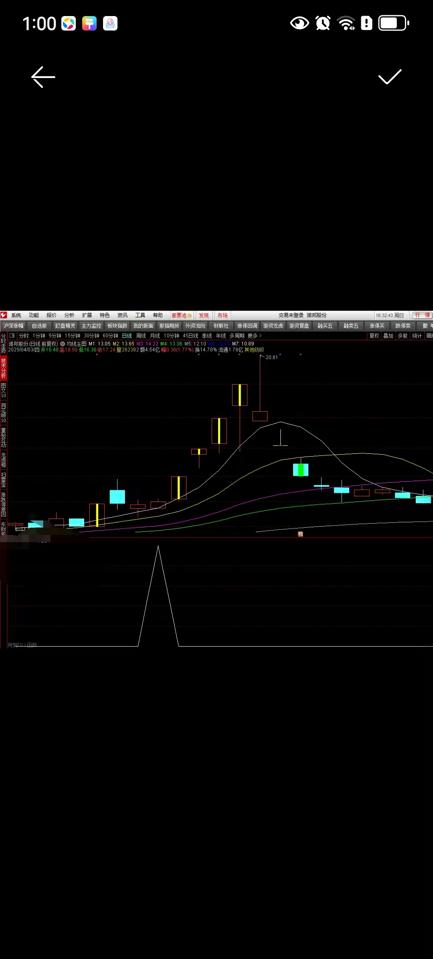Click the 发现 button
Screen dimensions: 433x959
204,315
